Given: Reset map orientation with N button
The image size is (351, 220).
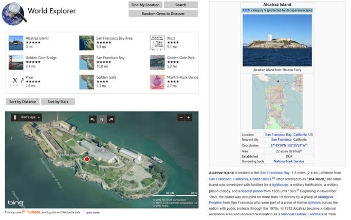Looking at the screenshot, I should 102,120.
